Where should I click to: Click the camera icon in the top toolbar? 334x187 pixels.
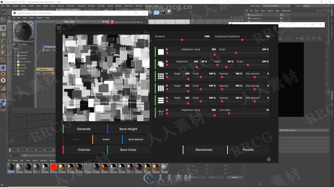point(163,12)
